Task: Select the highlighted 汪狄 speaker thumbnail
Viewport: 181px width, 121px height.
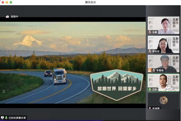Action: 164,83
